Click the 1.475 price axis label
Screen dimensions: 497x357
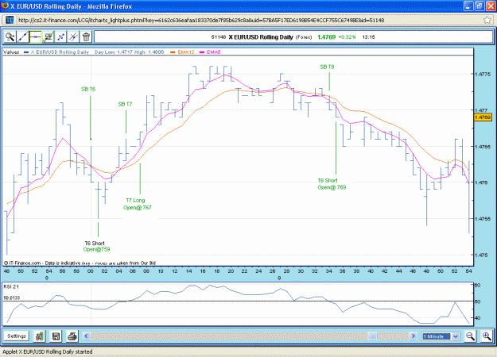(481, 255)
